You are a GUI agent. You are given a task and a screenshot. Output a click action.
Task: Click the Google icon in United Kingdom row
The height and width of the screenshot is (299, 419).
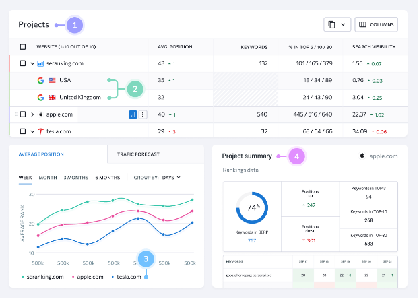coord(40,98)
